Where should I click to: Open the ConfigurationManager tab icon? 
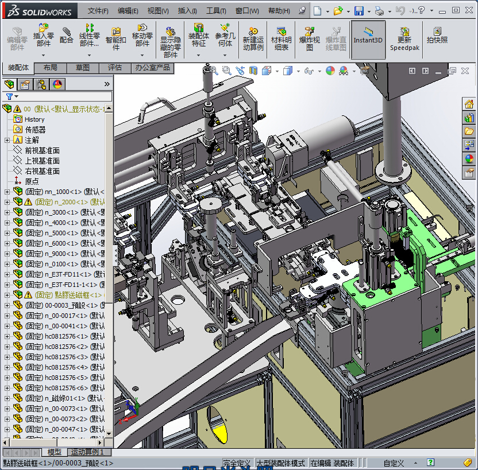tap(41, 85)
